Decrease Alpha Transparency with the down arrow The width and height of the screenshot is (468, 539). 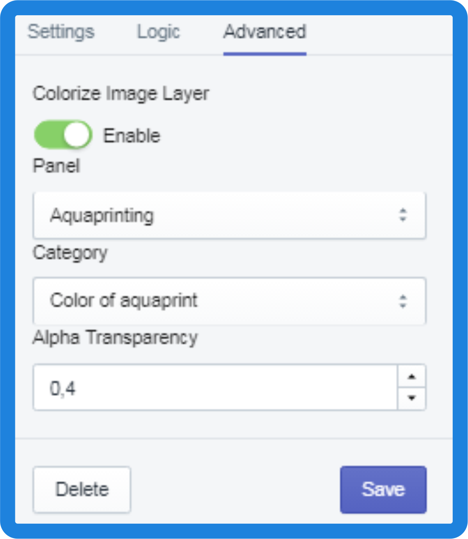[411, 398]
